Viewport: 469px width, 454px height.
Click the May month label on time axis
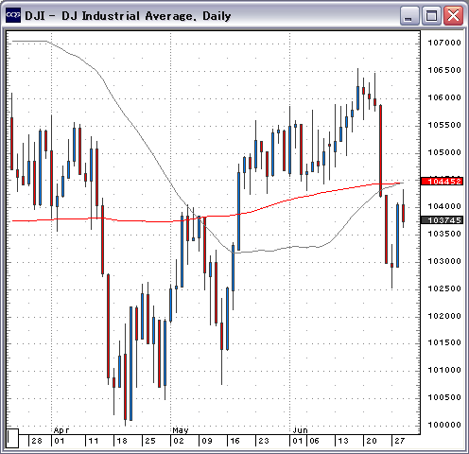click(181, 430)
